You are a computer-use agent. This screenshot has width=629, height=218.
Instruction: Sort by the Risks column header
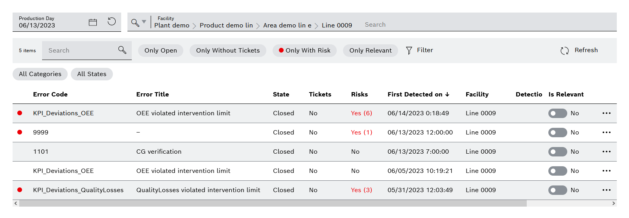pyautogui.click(x=360, y=94)
